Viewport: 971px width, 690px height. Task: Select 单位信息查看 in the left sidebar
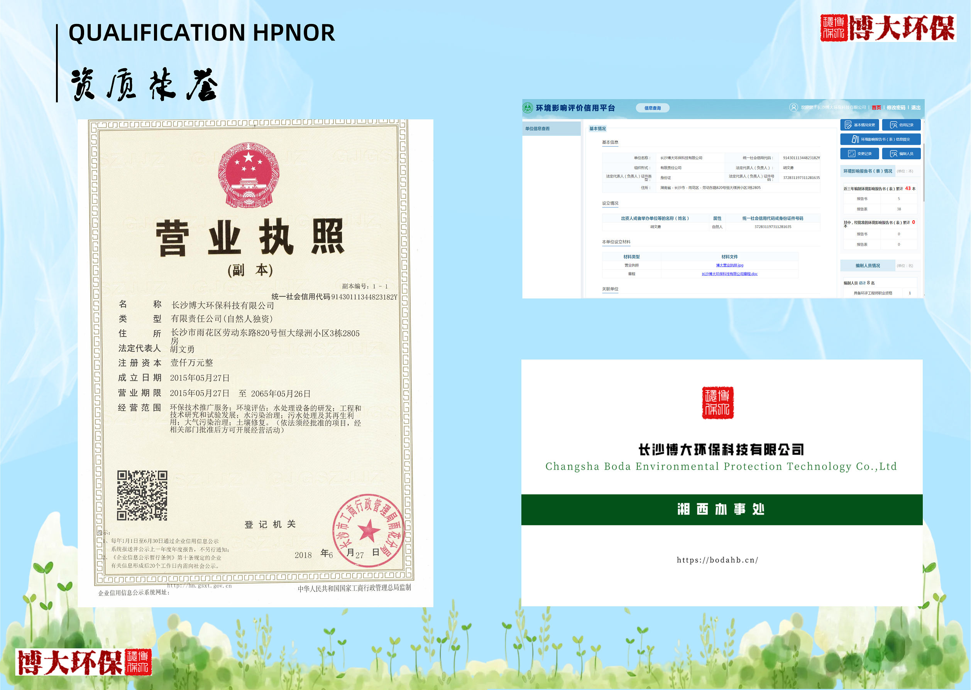click(551, 129)
